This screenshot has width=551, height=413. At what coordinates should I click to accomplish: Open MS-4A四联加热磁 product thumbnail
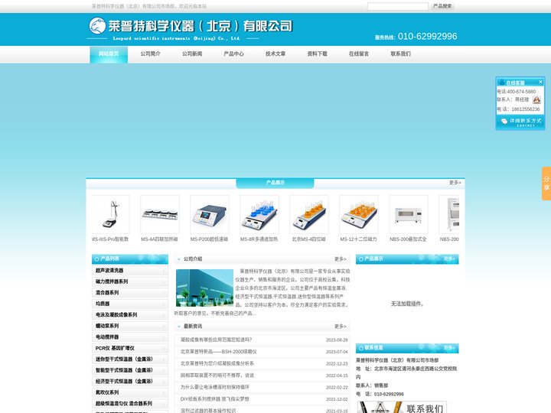[x=160, y=214]
